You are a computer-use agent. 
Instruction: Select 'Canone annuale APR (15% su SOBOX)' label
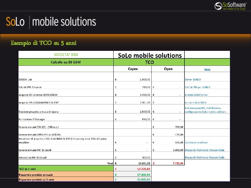39,135
